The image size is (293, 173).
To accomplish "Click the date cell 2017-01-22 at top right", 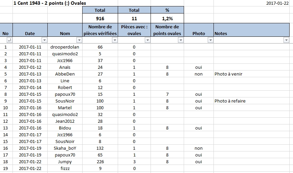I will [x=277, y=3].
